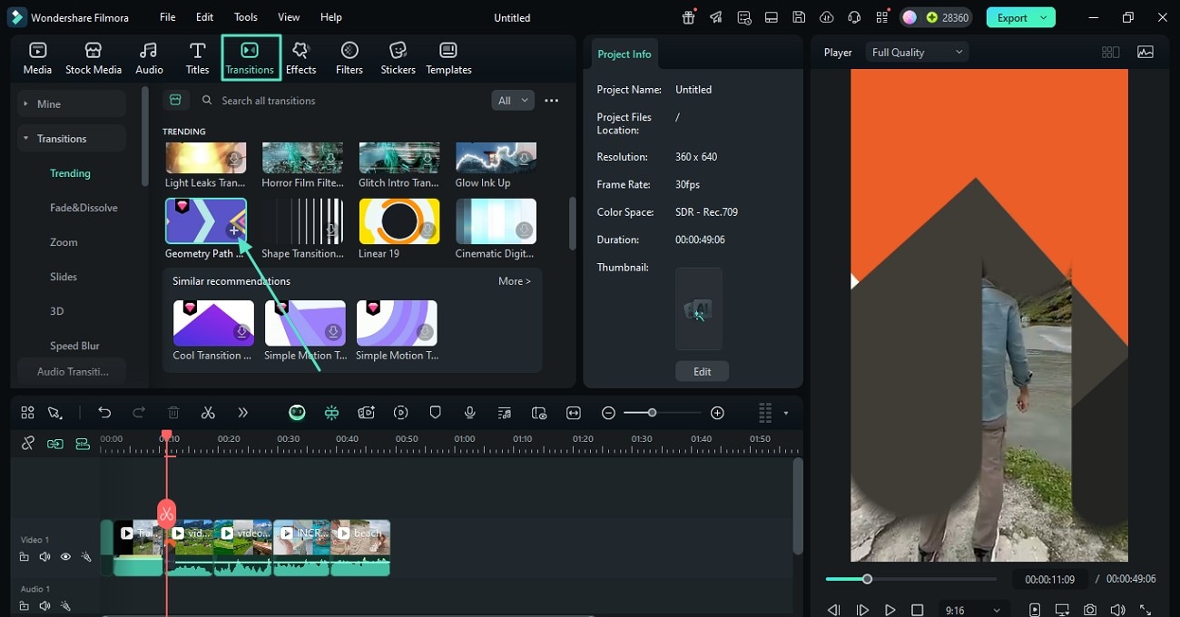Click the split scissors tool in toolbar
Screen dimensions: 1180x617
point(208,413)
